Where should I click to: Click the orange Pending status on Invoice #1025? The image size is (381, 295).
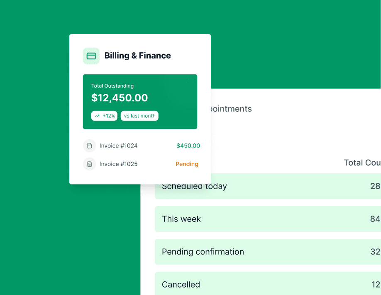(x=187, y=164)
